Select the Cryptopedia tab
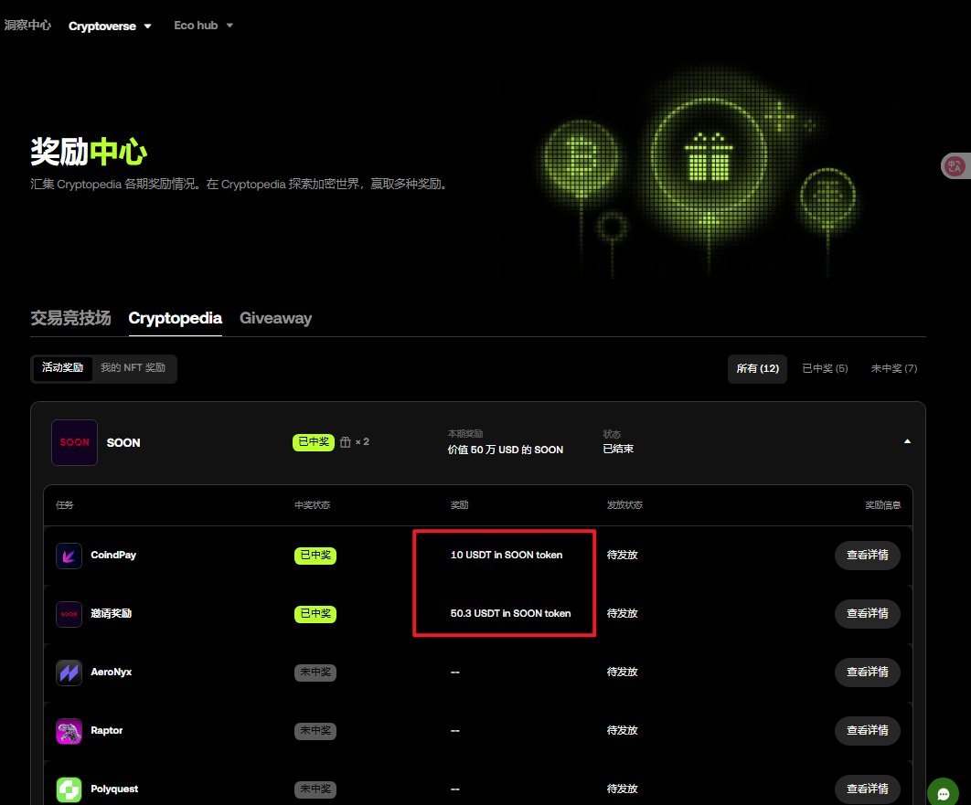 175,318
